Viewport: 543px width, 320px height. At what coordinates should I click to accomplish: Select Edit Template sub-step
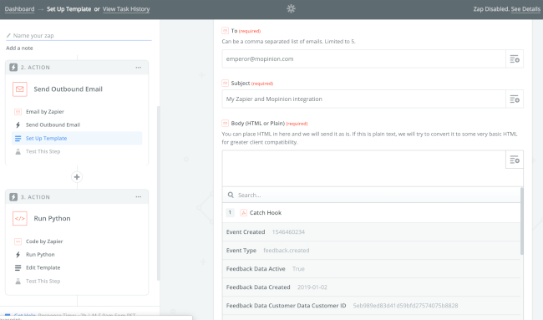tap(43, 267)
